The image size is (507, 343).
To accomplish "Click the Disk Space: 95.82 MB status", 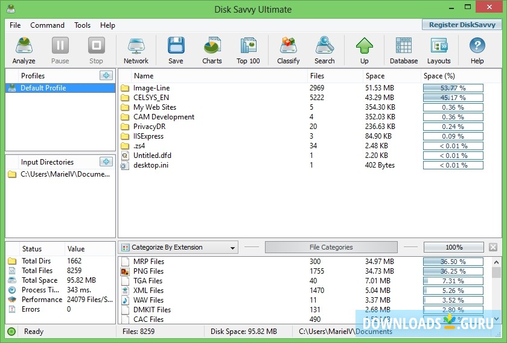I will point(243,332).
